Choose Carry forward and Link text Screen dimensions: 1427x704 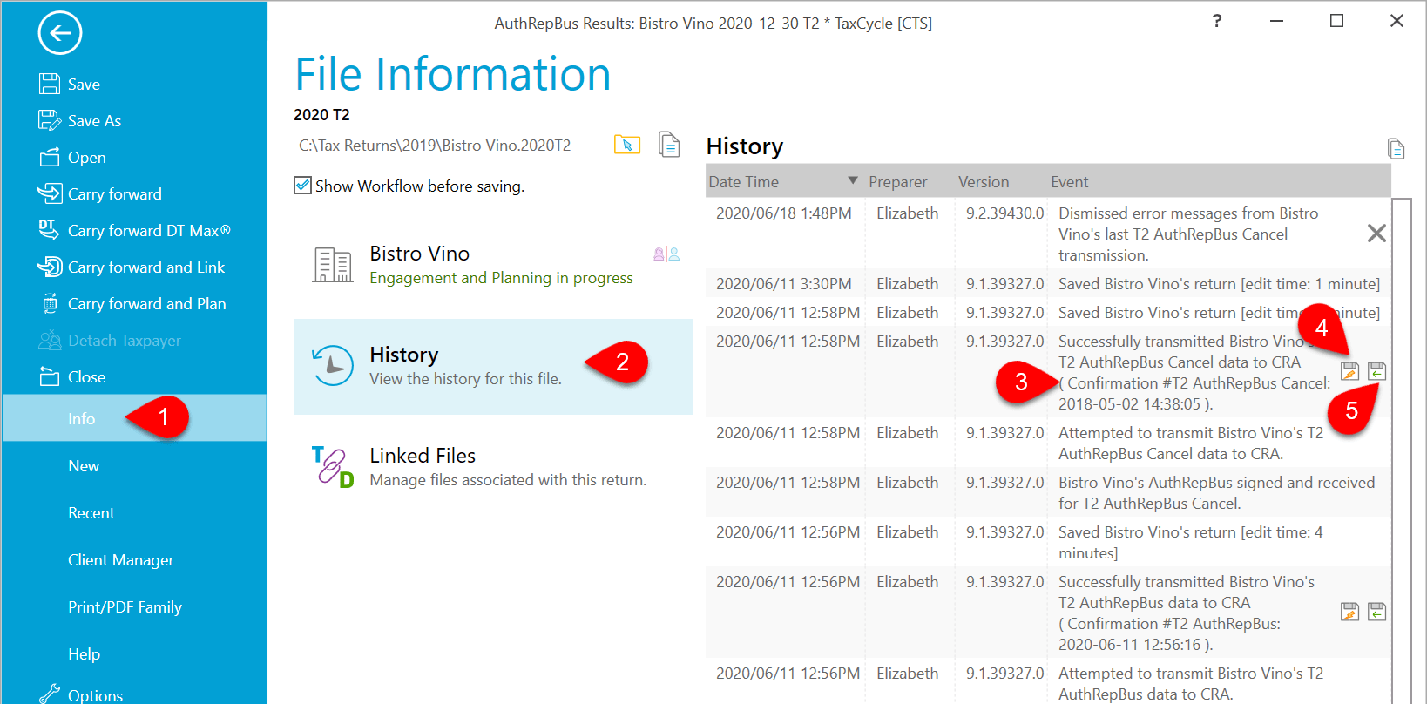pyautogui.click(x=146, y=267)
